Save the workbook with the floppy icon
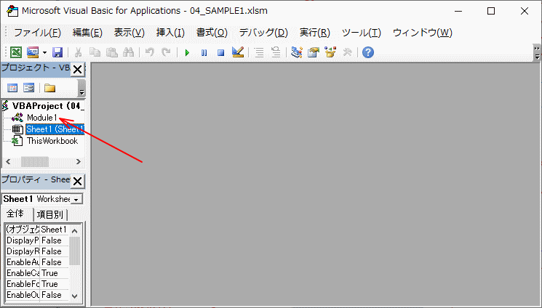The width and height of the screenshot is (542, 308). click(x=57, y=52)
